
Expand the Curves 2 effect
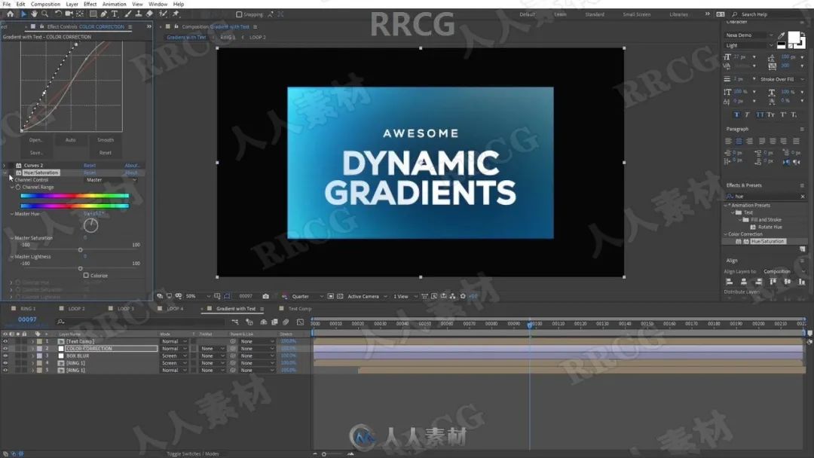coord(5,166)
